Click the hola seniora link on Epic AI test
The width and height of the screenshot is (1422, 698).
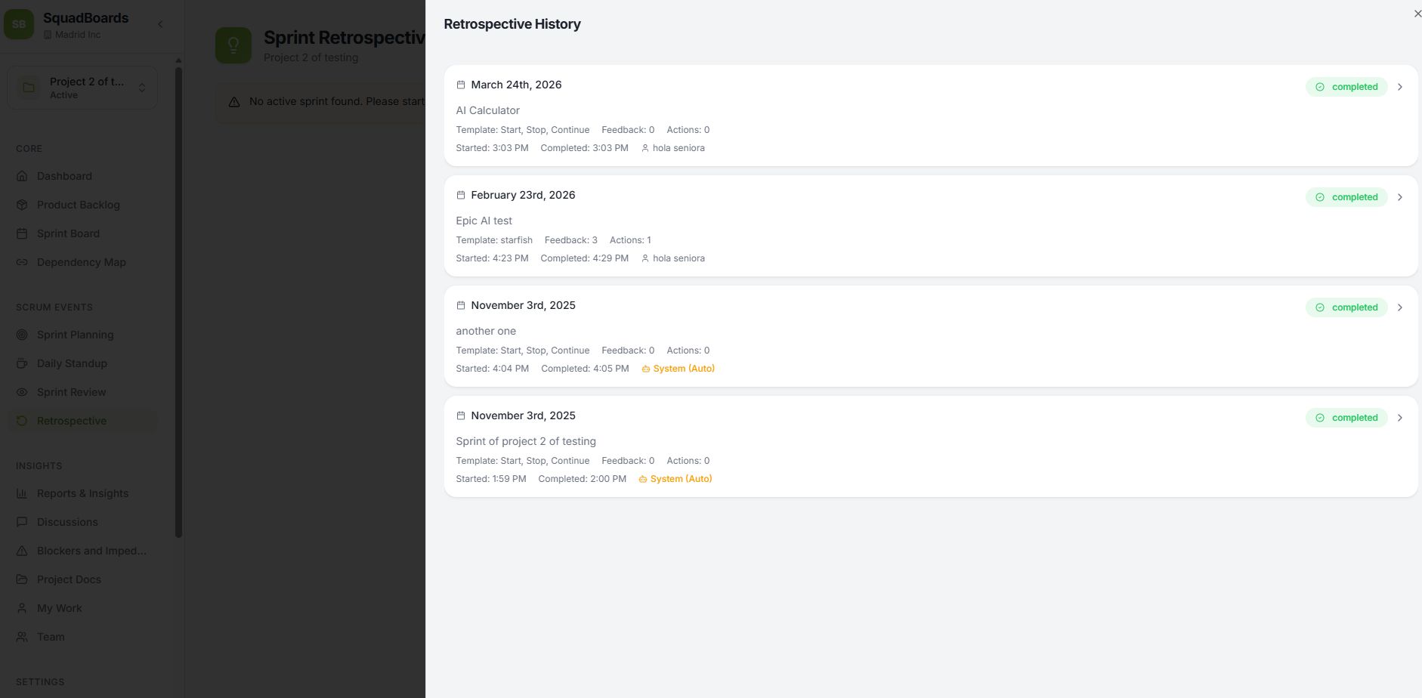[x=679, y=258]
